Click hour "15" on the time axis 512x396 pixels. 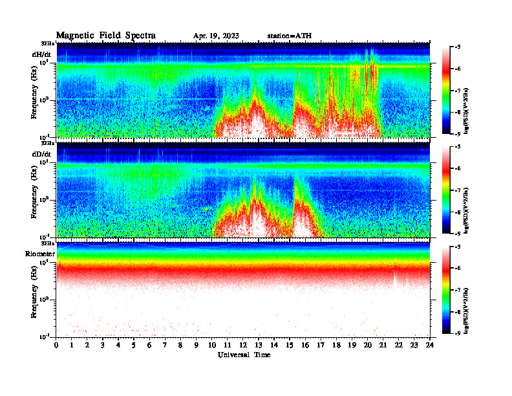(x=290, y=346)
